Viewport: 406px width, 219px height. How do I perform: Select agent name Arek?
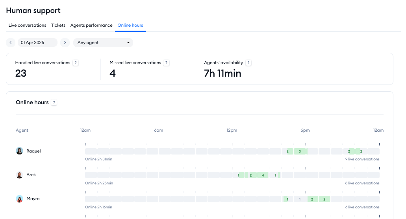[x=31, y=175]
